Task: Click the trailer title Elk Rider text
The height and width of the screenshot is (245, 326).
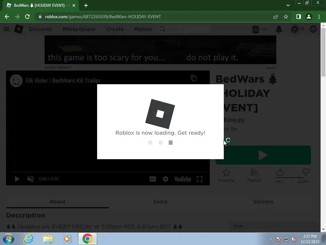Action: (63, 81)
